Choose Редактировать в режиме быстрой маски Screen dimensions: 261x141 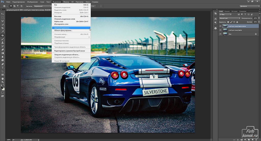click(x=71, y=51)
